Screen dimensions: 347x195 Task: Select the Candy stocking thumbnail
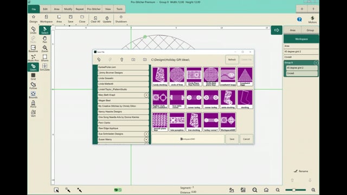(160, 76)
